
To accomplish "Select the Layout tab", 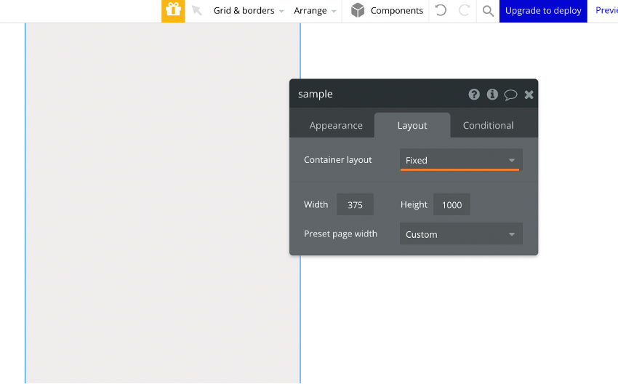I will [x=412, y=125].
